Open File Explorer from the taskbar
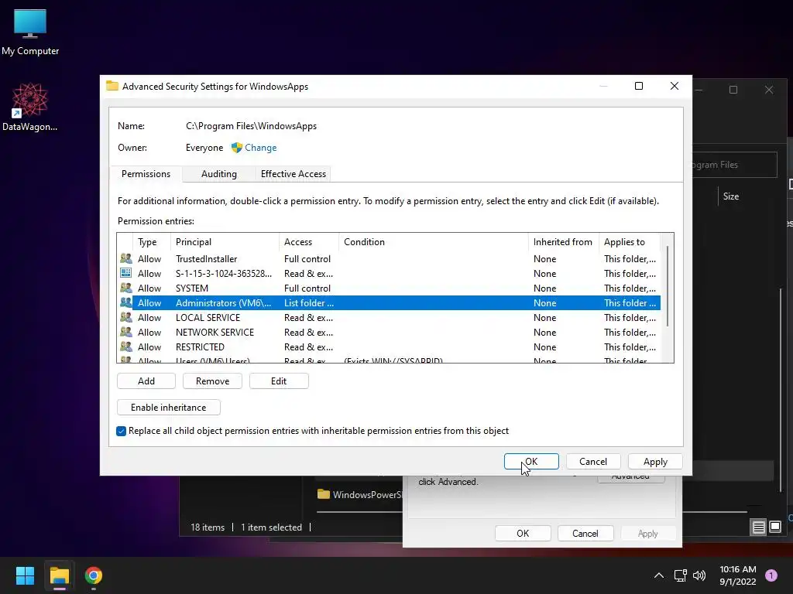Screen dimensions: 793x594 point(60,575)
